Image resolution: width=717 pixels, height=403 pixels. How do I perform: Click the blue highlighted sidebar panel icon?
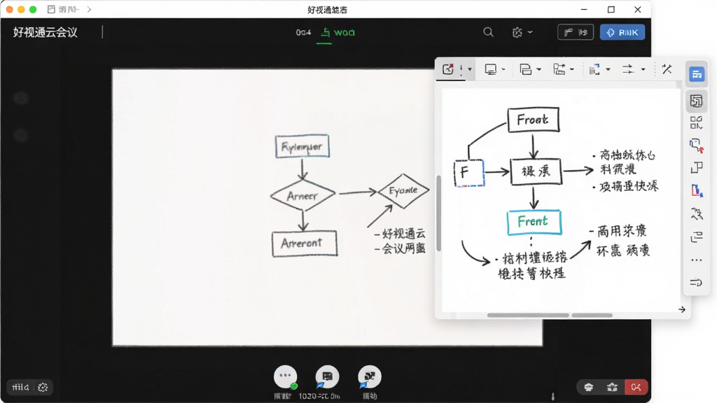(697, 74)
